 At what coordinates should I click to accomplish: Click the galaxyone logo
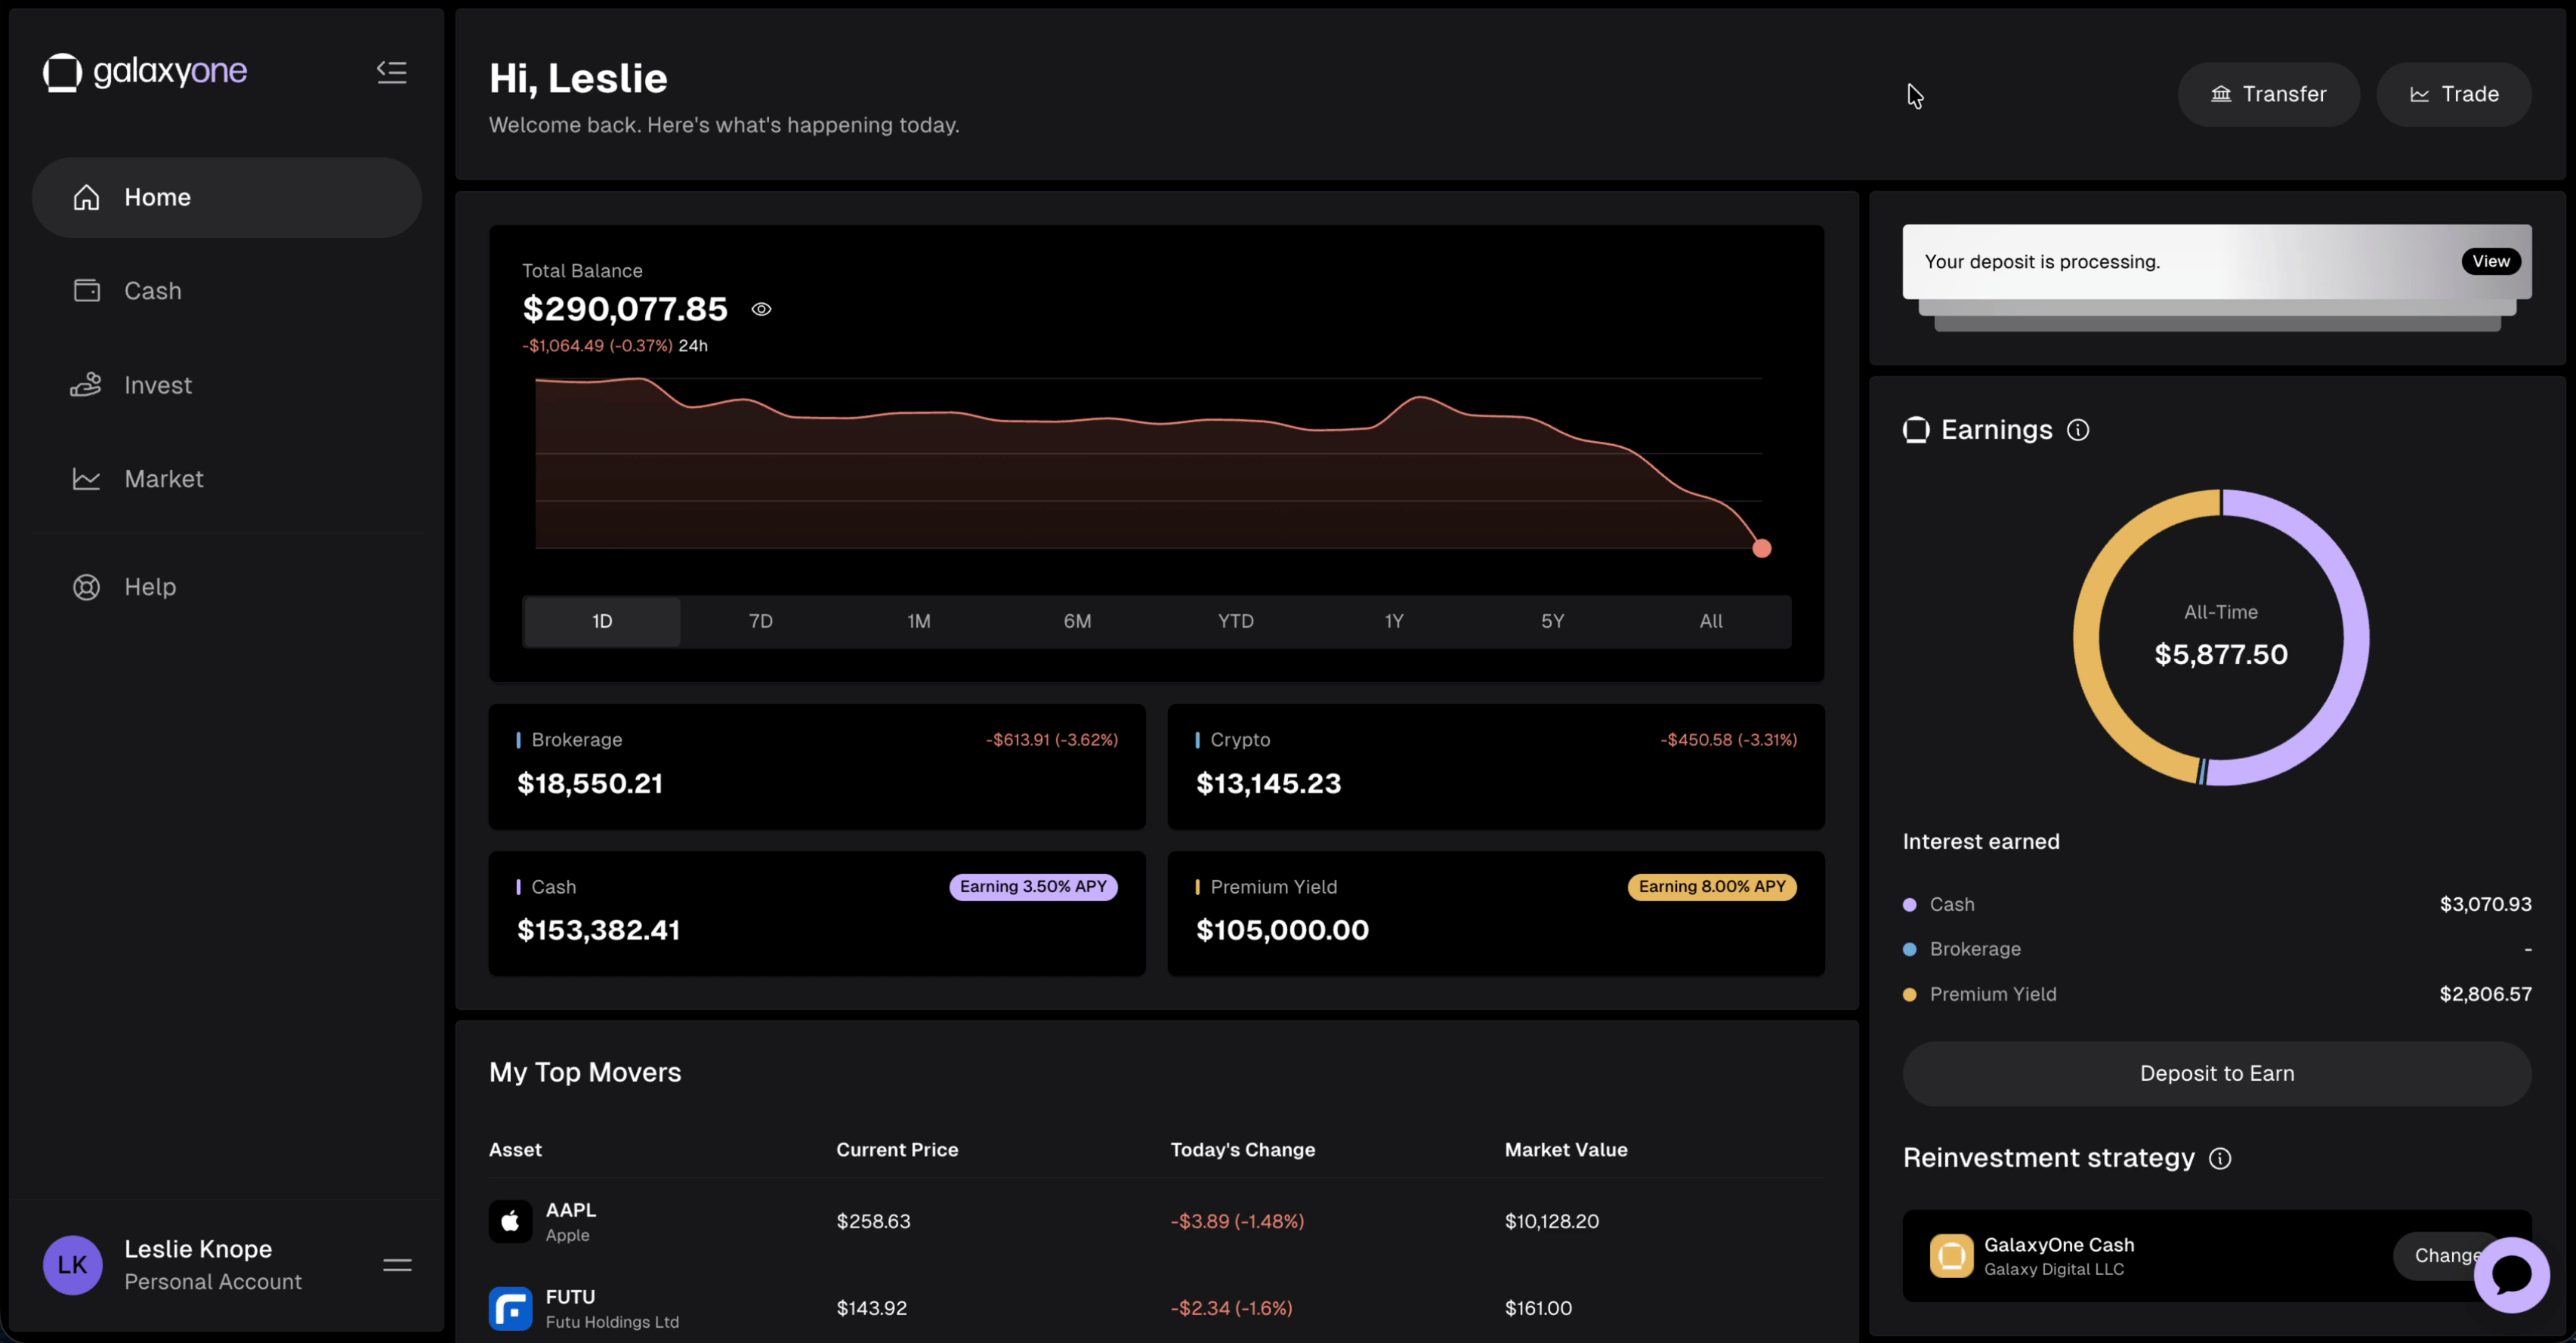(144, 71)
